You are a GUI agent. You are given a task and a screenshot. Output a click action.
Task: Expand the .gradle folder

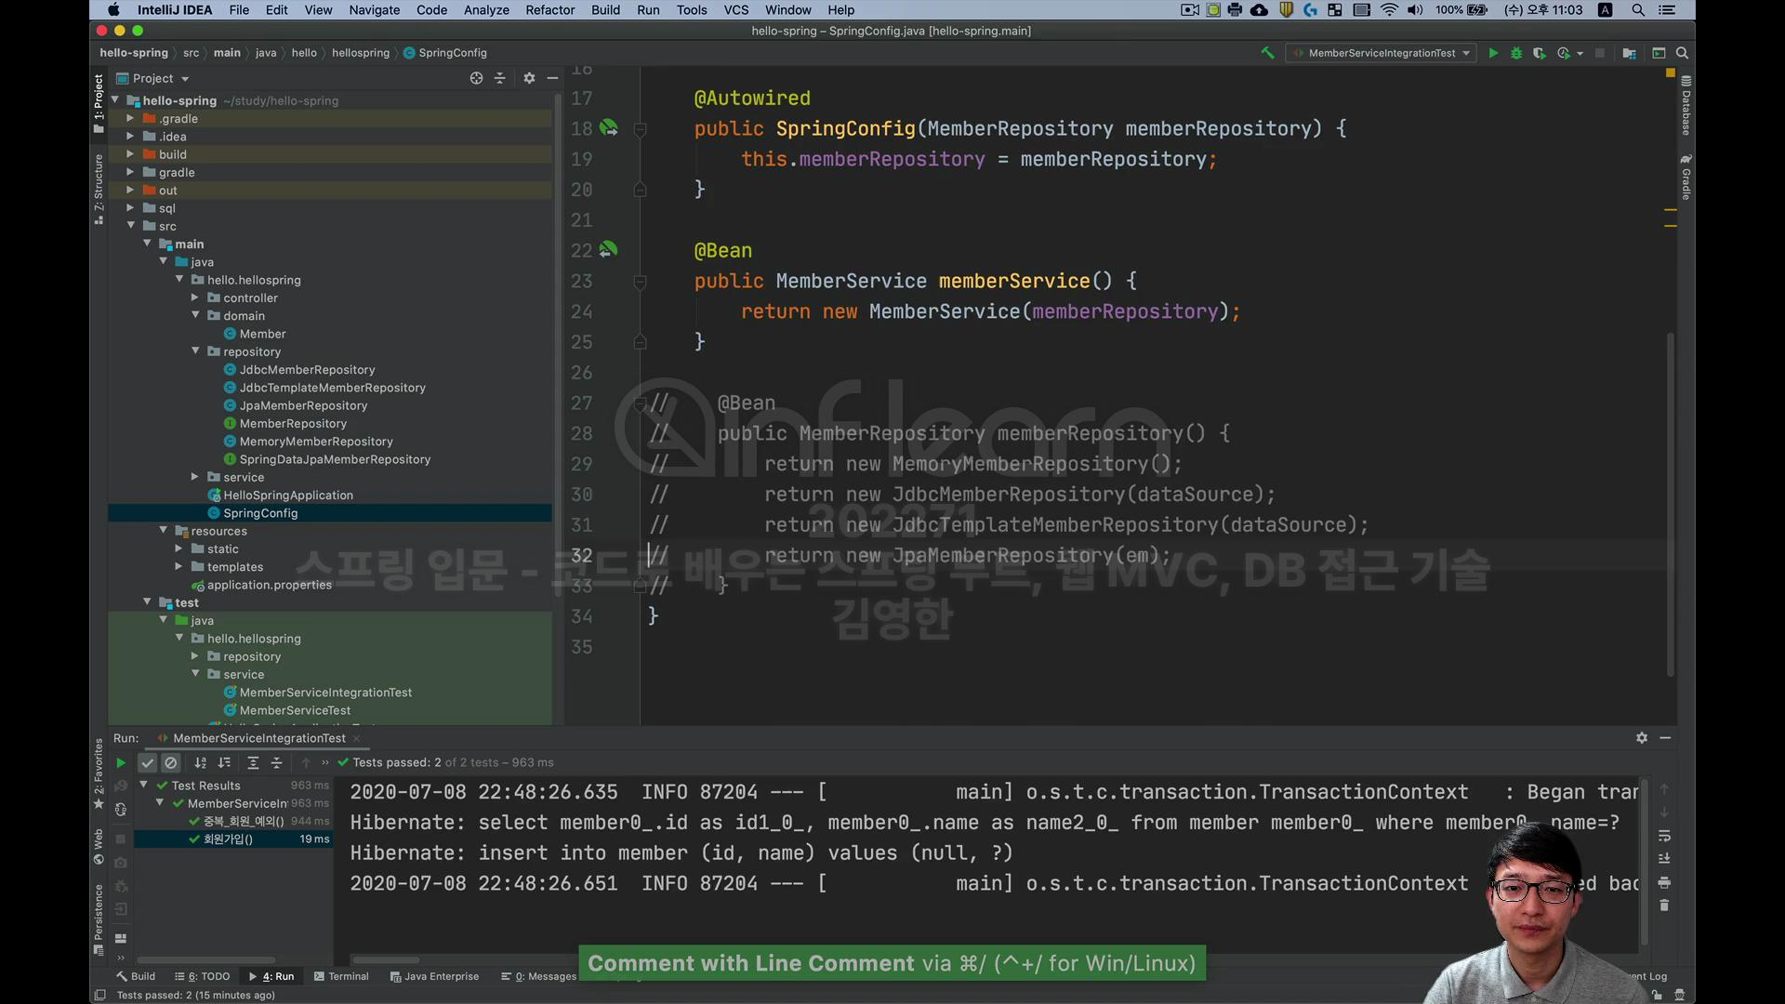[x=130, y=118]
